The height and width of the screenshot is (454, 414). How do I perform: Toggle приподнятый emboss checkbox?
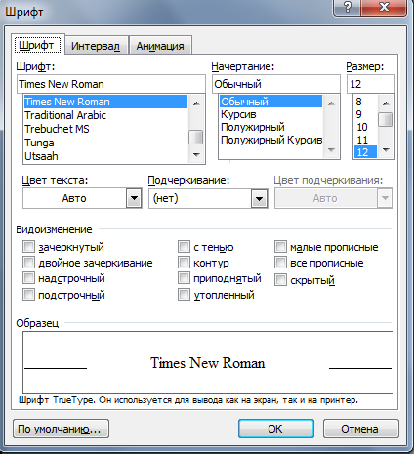click(x=184, y=278)
